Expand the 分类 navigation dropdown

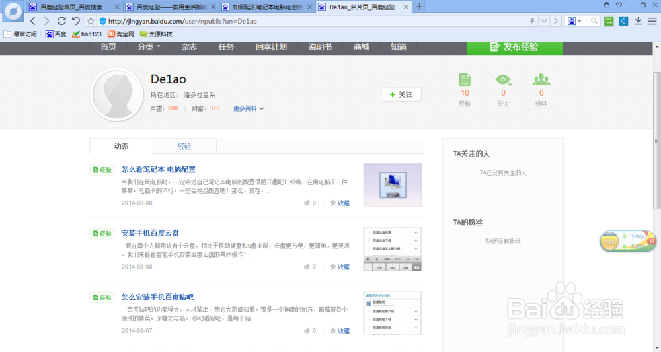click(149, 47)
